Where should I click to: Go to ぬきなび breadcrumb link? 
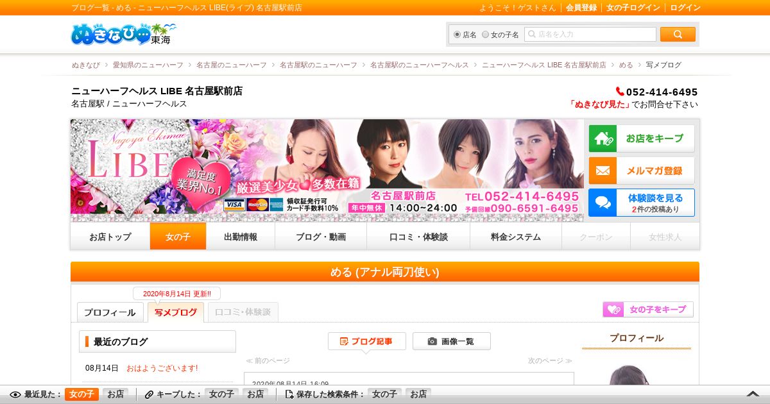pos(86,65)
